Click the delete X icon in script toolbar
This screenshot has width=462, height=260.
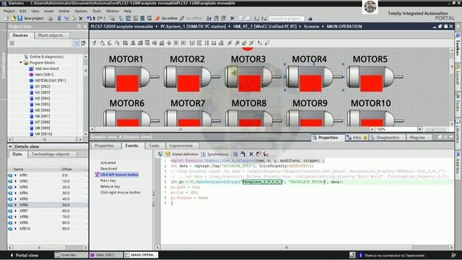click(251, 154)
